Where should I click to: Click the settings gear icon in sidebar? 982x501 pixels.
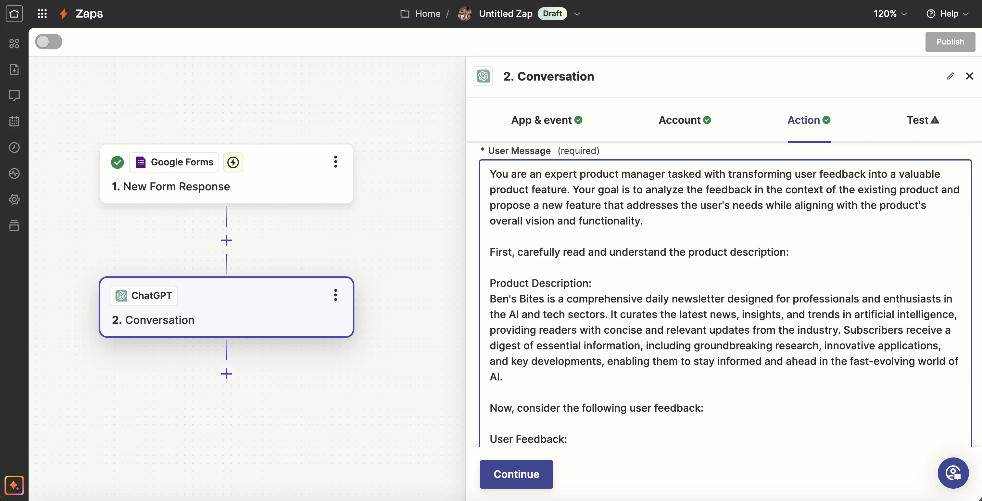pos(14,199)
